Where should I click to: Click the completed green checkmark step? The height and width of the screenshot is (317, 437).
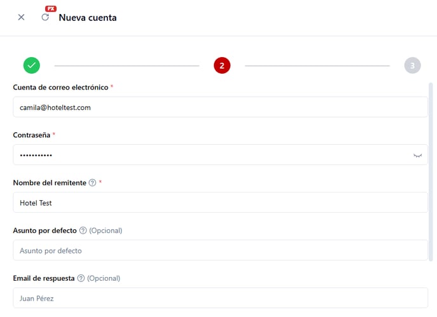[31, 65]
